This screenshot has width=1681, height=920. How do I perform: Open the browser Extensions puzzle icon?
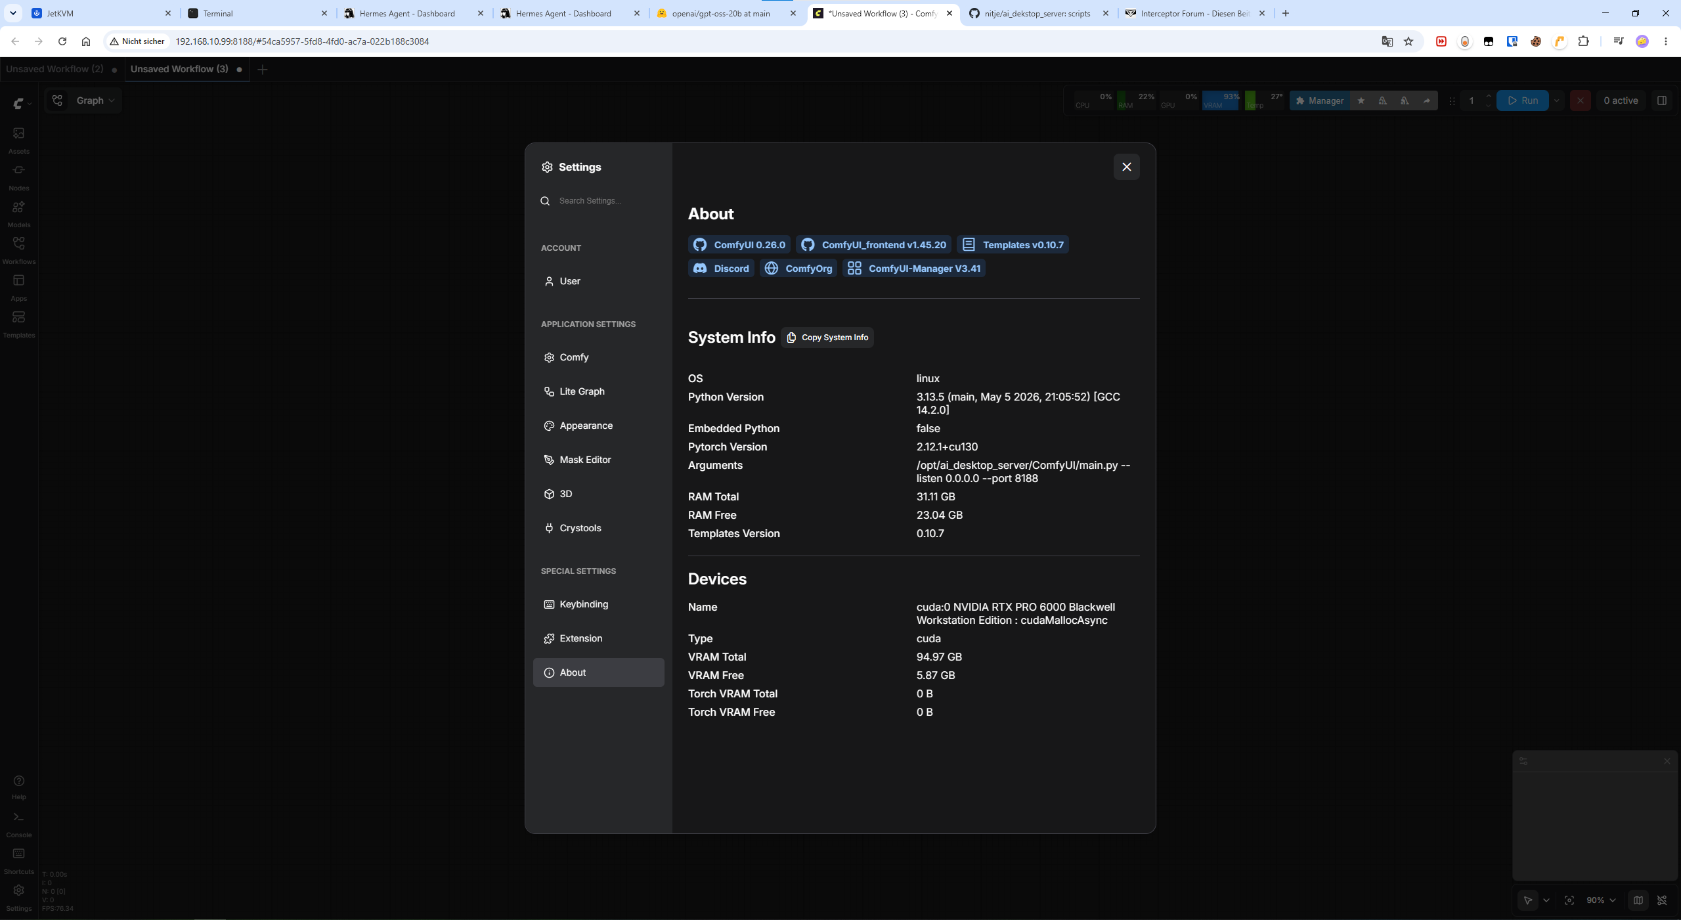[x=1583, y=41]
